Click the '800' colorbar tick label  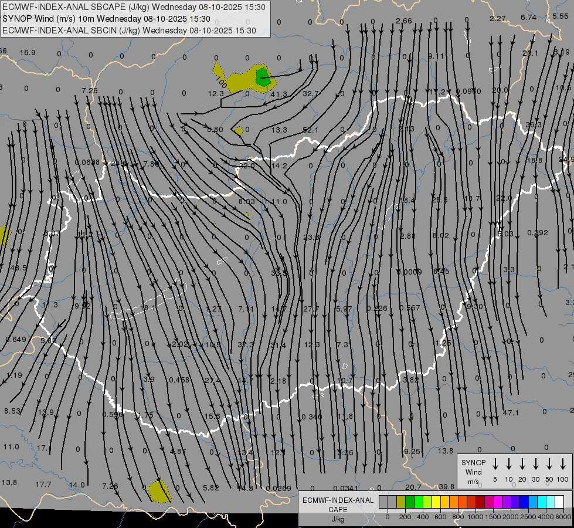pyautogui.click(x=458, y=517)
